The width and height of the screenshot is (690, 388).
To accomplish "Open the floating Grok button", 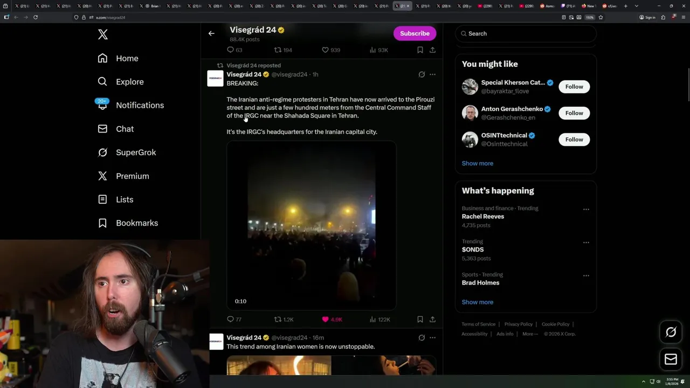I will (671, 332).
